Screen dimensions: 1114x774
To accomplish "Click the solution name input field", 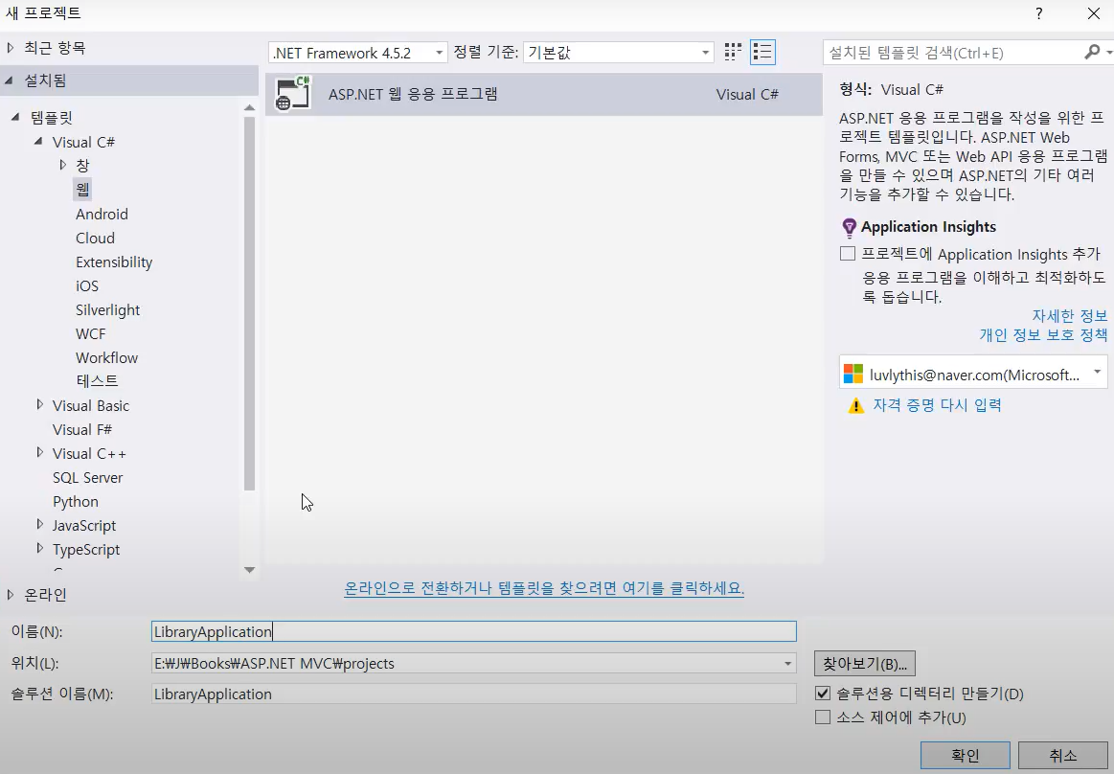I will point(474,694).
